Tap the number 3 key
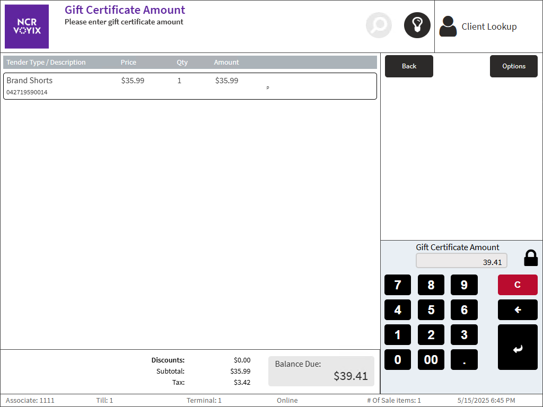 (464, 335)
